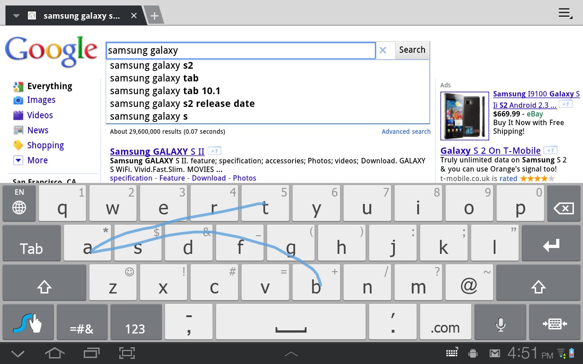Open the Photos sublink

coord(245,178)
